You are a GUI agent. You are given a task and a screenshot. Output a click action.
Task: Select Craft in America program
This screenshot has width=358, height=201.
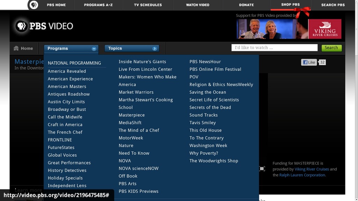click(65, 125)
